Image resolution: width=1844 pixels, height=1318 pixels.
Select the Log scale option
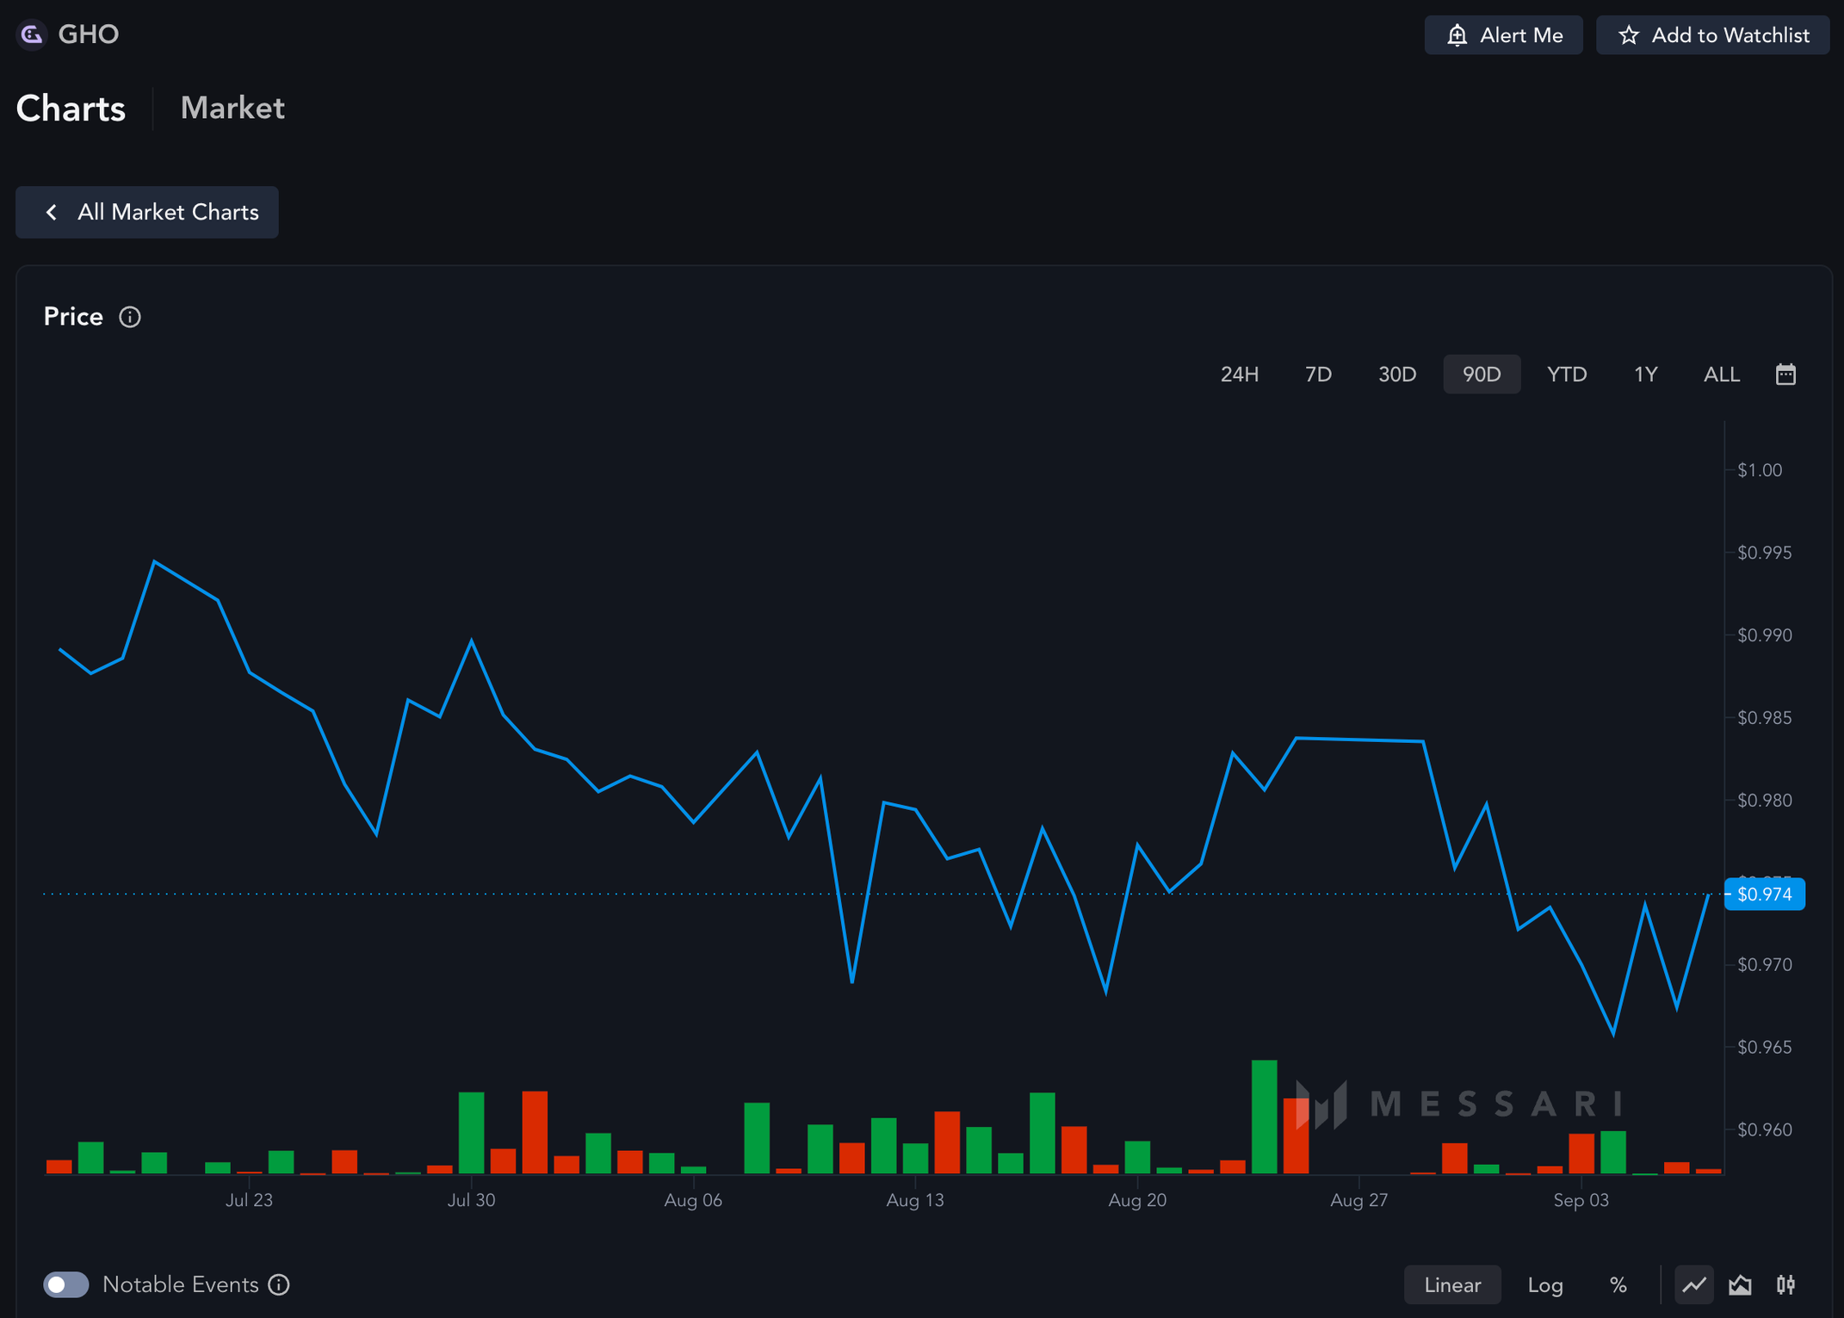click(x=1544, y=1284)
